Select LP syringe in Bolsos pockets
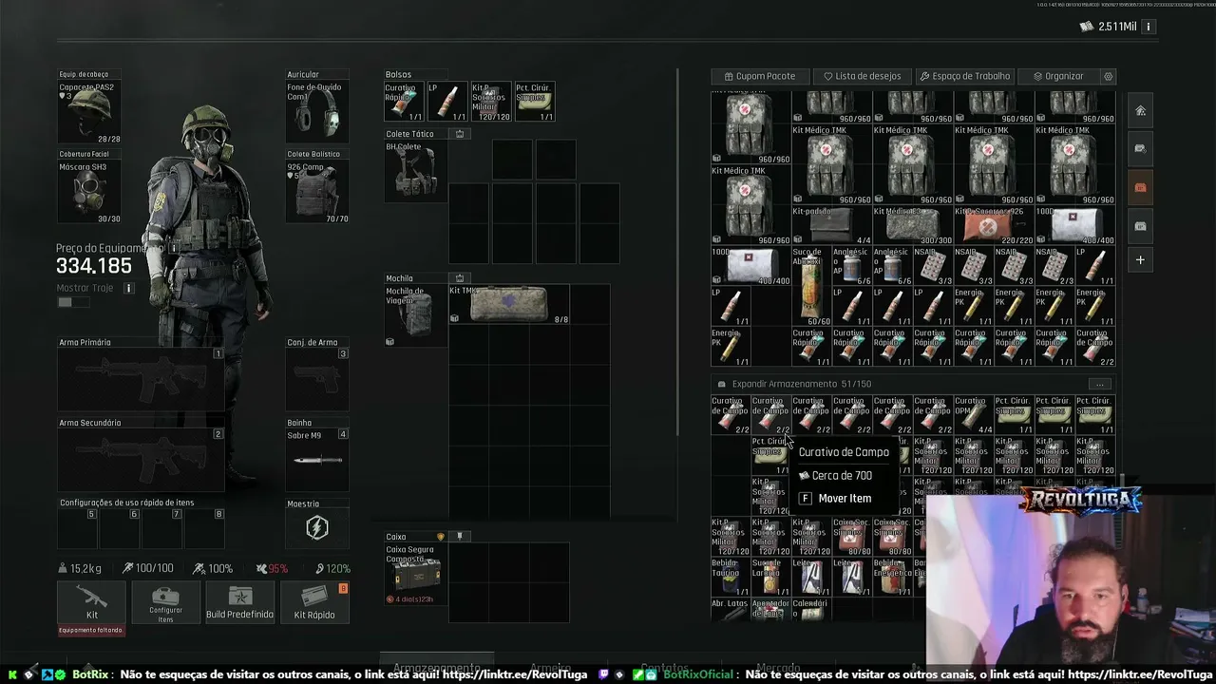This screenshot has width=1216, height=684. pyautogui.click(x=447, y=102)
